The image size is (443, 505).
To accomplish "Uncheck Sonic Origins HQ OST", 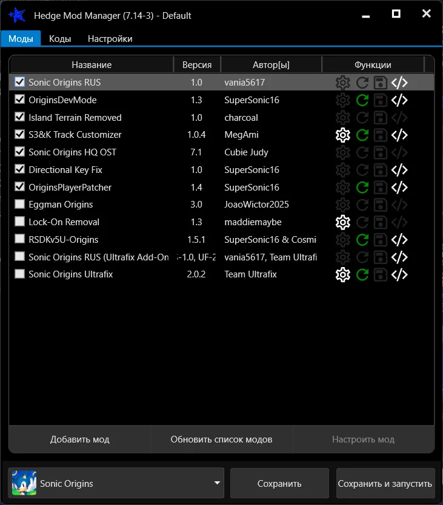I will coord(19,151).
